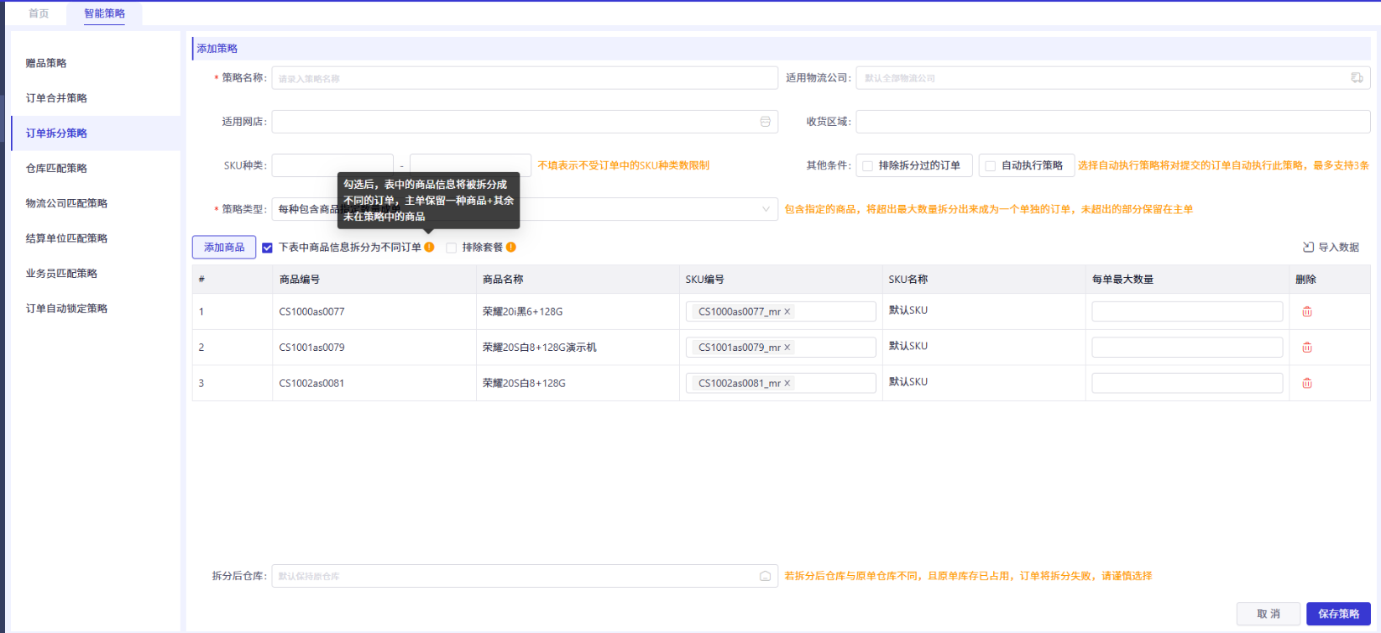
Task: Switch to the 首页 tab
Action: tap(39, 13)
